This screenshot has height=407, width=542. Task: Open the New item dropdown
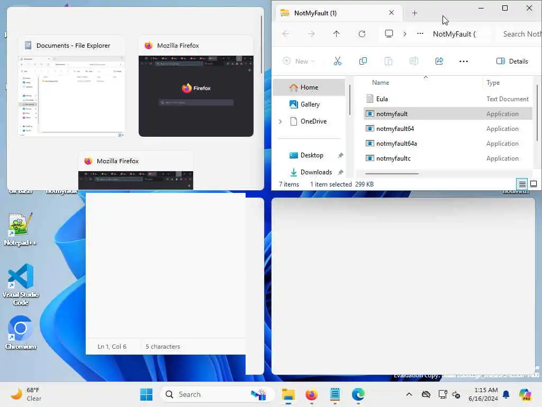[299, 61]
